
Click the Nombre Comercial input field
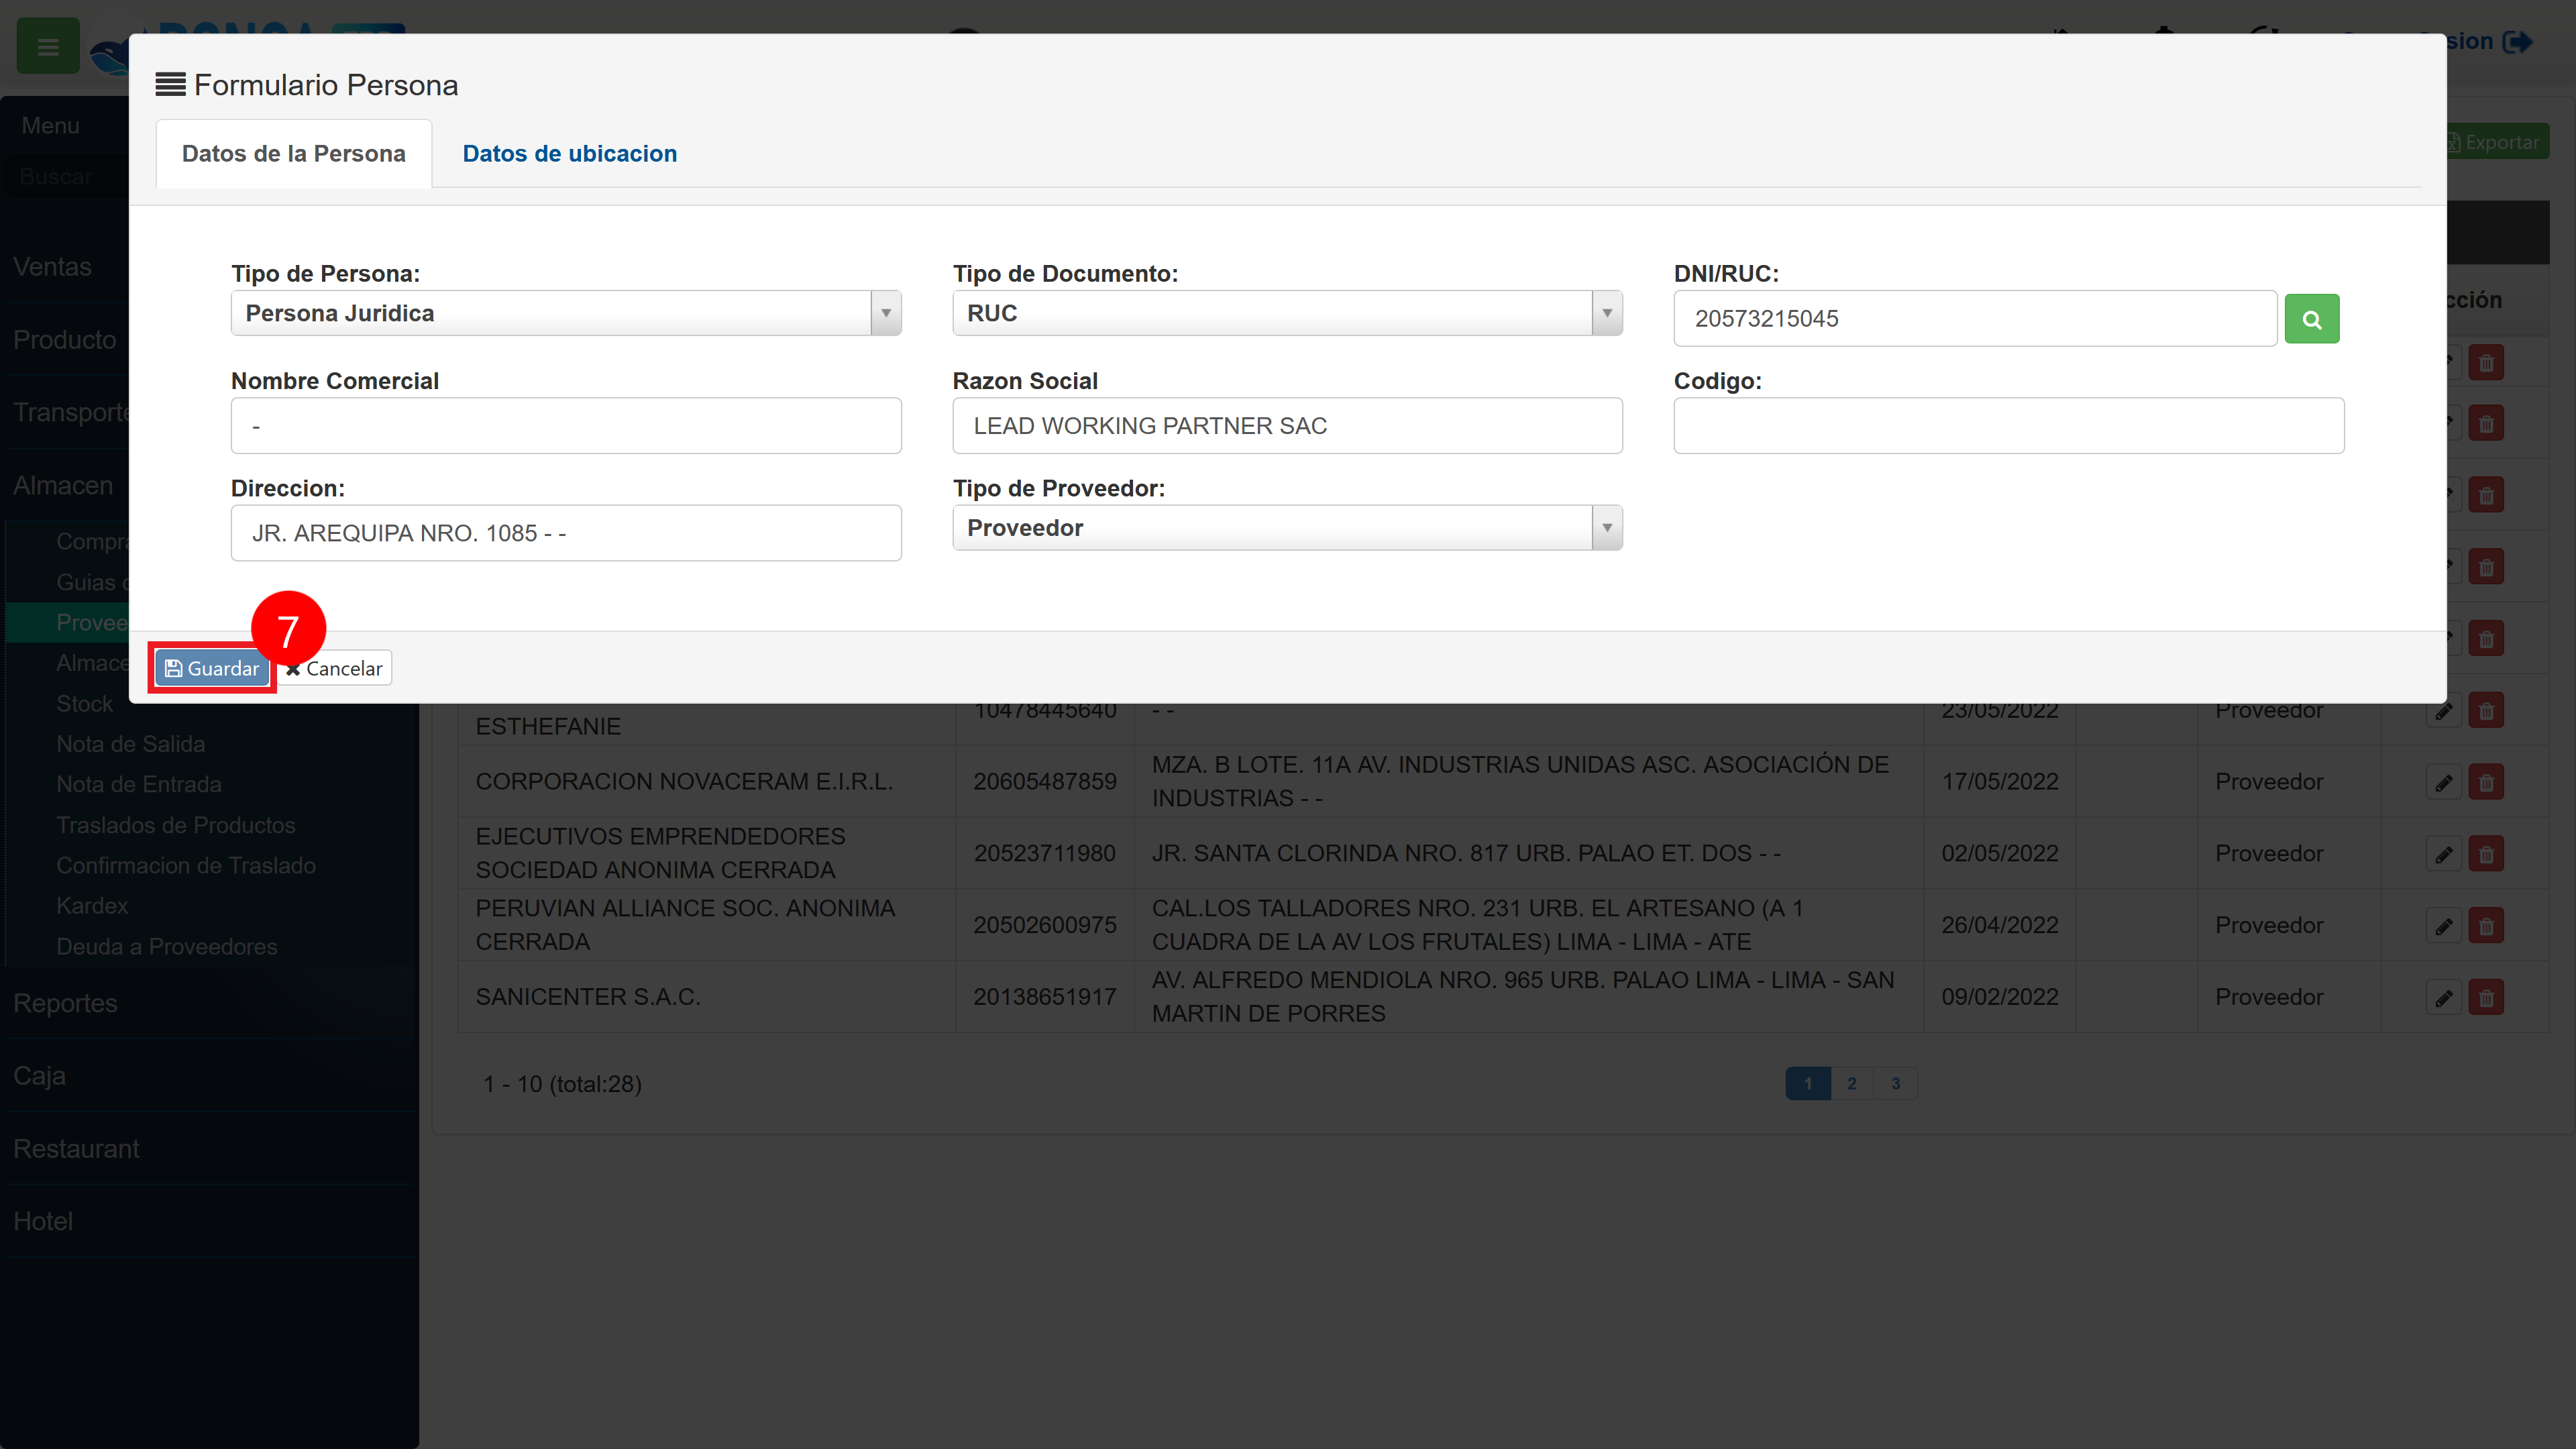tap(566, 426)
